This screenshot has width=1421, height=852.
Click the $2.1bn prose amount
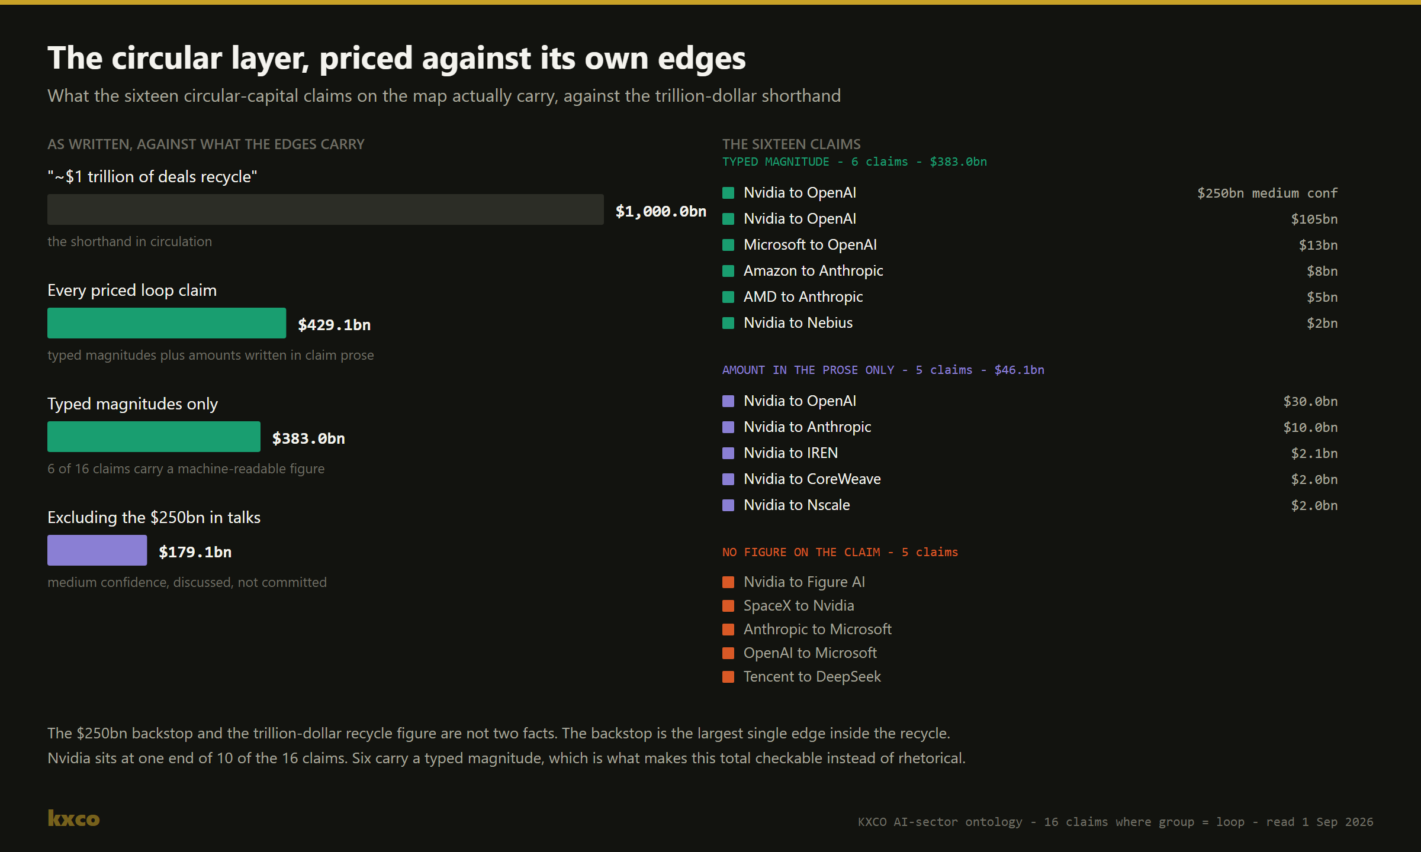pos(1314,454)
